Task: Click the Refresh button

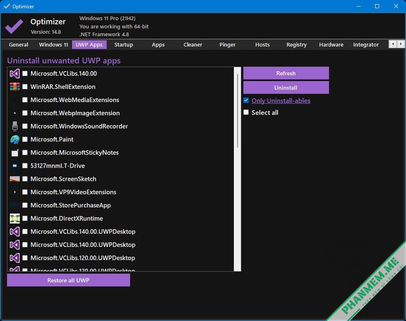Action: (x=286, y=73)
